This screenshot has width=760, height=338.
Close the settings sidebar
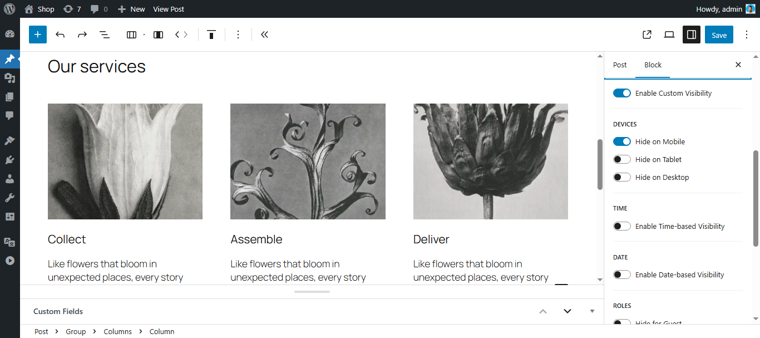[x=738, y=65]
